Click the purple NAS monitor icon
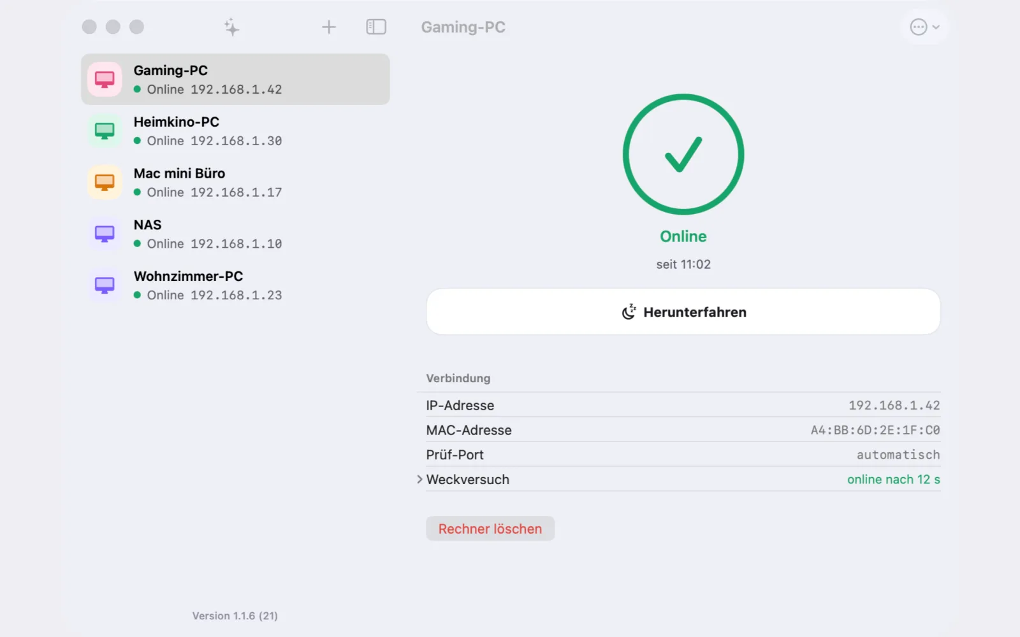Screen dimensions: 1020x637 pyautogui.click(x=105, y=234)
